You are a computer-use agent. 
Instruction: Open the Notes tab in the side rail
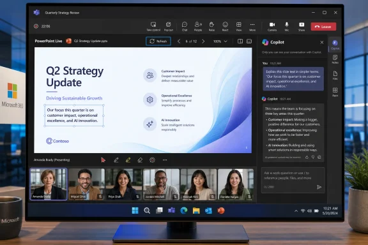pos(335,59)
